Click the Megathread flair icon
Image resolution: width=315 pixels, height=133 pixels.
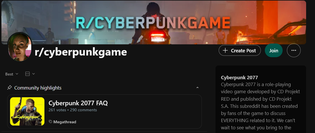(x=50, y=122)
